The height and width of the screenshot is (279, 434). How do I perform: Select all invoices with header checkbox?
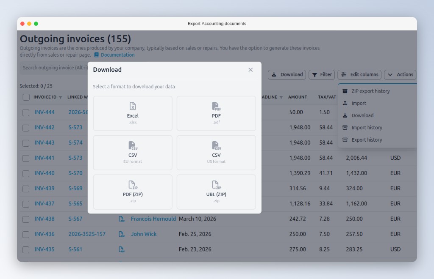[25, 97]
